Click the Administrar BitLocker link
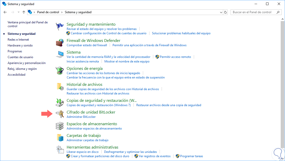The image size is (285, 161). click(x=81, y=117)
